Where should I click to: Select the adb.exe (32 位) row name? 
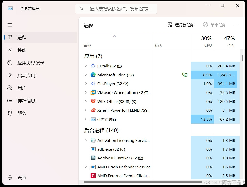(x=111, y=149)
